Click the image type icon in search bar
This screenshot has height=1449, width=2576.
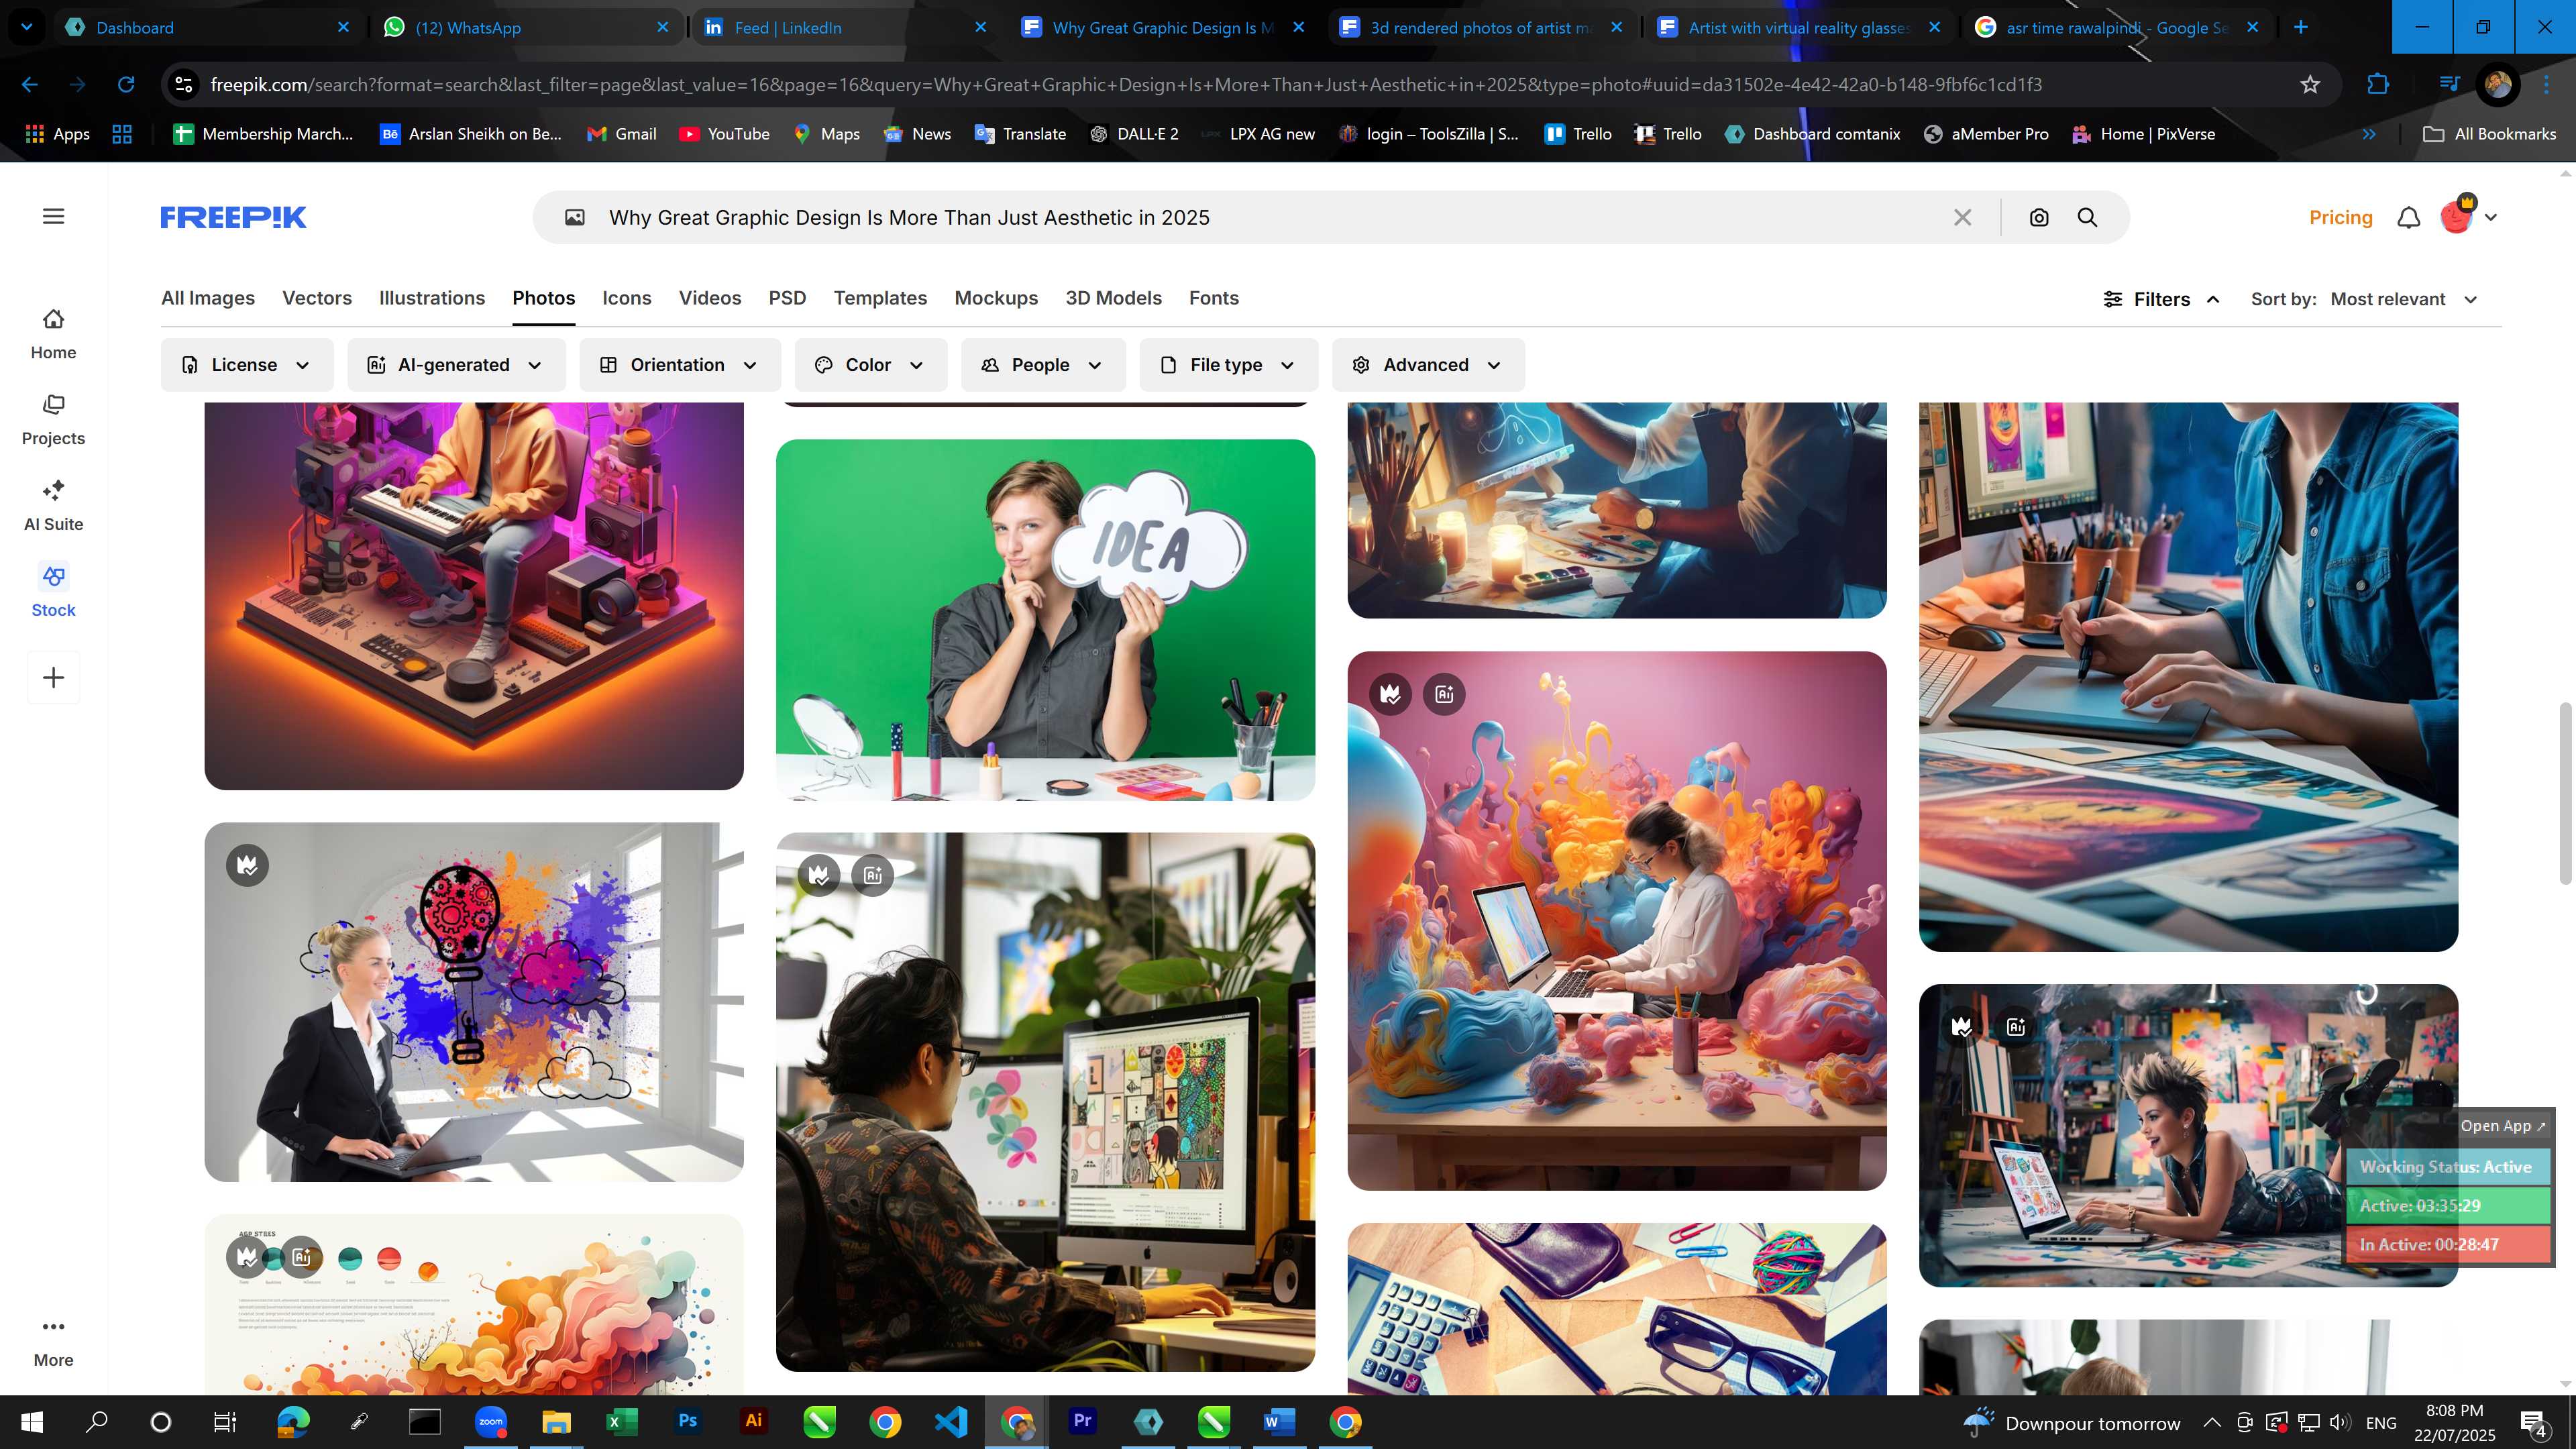pos(575,217)
